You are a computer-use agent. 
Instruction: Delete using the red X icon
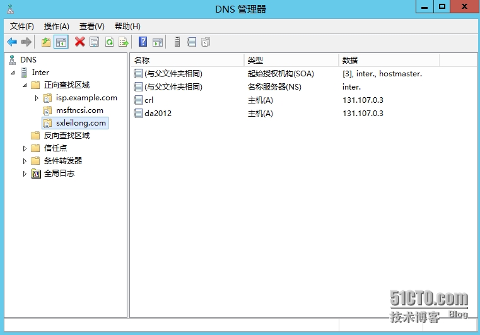(x=80, y=42)
